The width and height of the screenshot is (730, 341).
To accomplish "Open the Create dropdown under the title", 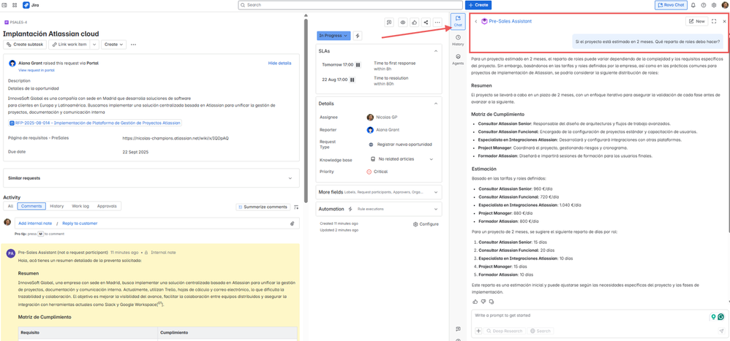I will [x=113, y=45].
